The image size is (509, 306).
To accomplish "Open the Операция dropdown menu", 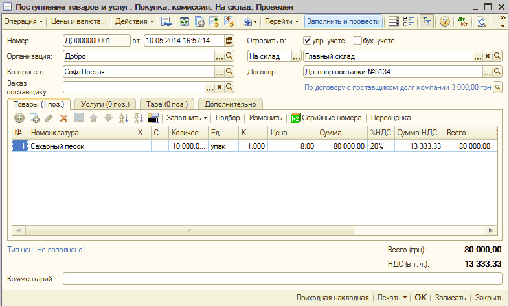I will coord(23,22).
